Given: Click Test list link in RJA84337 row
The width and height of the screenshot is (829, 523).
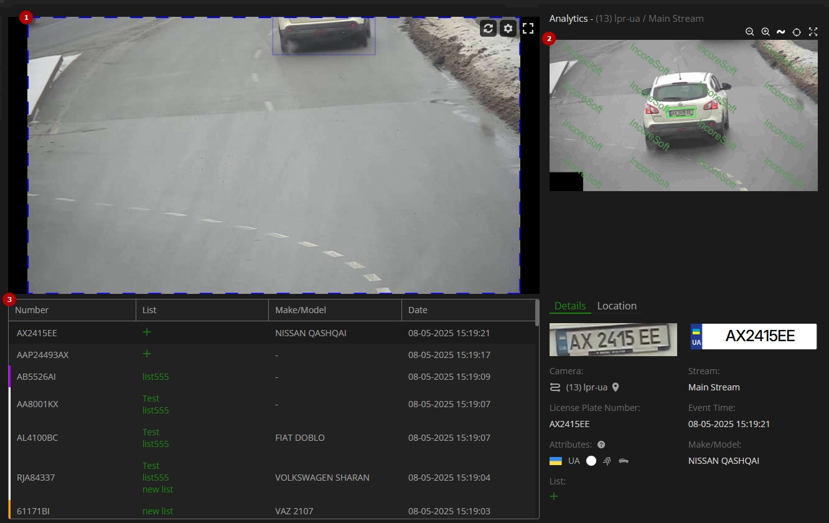Looking at the screenshot, I should click(151, 466).
